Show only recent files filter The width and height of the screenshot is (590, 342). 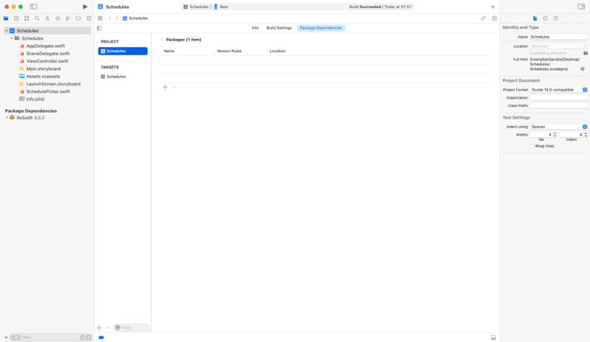click(x=83, y=338)
